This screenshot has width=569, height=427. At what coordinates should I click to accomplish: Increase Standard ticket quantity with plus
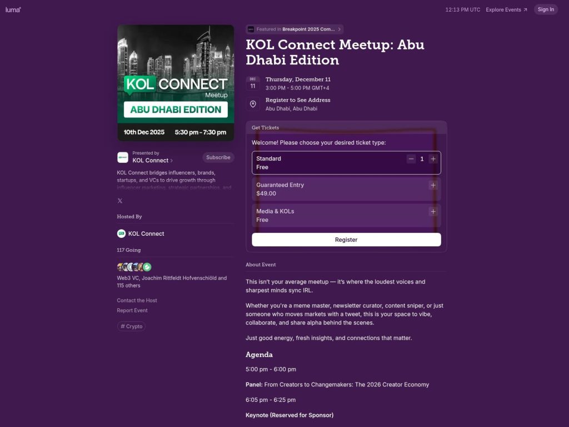pyautogui.click(x=433, y=158)
